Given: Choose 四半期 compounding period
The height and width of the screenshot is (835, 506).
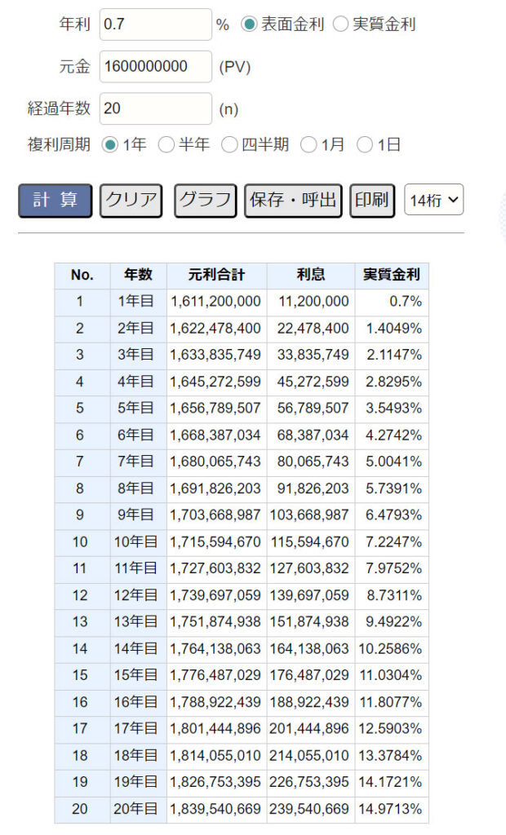Looking at the screenshot, I should tap(229, 144).
